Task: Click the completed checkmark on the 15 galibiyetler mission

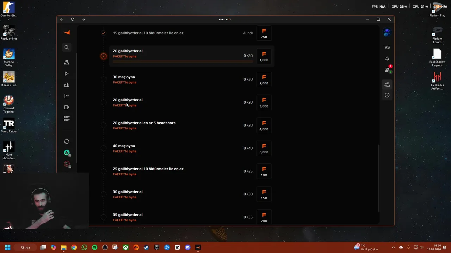Action: coord(103,33)
